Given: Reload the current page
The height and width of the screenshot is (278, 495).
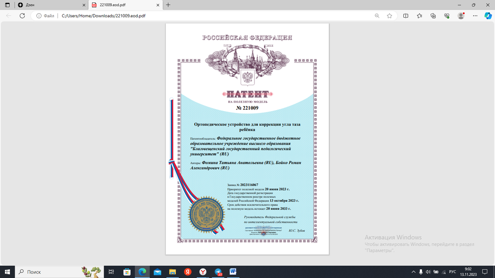Looking at the screenshot, I should [22, 16].
